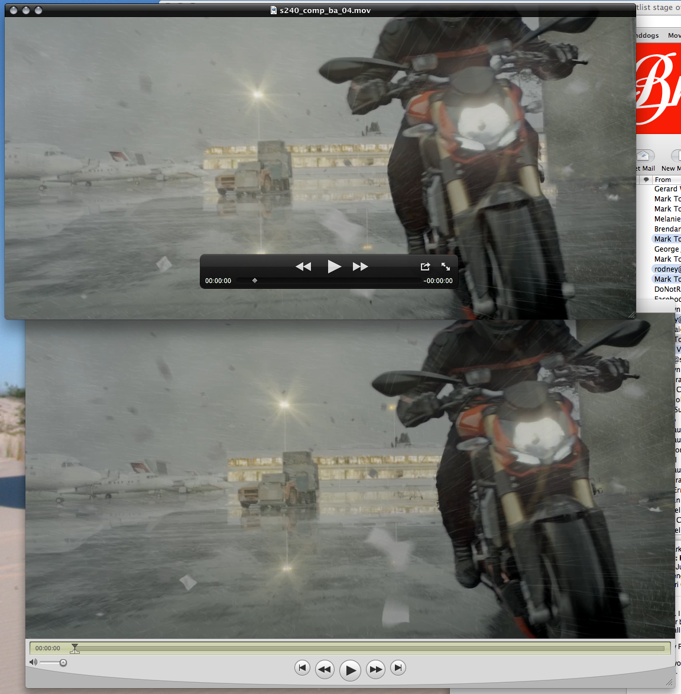The image size is (681, 694).
Task: Play the s240_comp_ba_04.mov video in overlay controller
Action: click(x=334, y=266)
